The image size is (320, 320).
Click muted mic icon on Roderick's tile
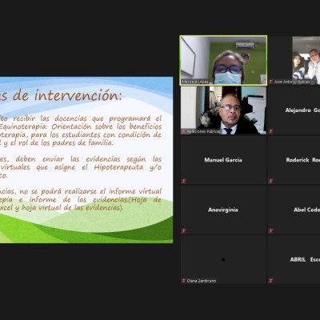tap(270, 181)
